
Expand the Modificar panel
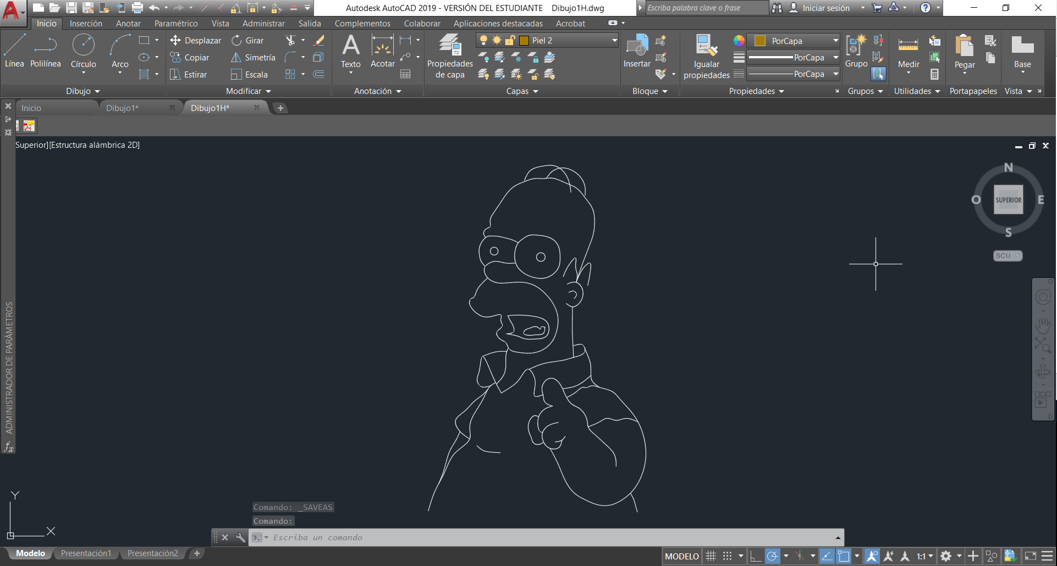(x=249, y=91)
